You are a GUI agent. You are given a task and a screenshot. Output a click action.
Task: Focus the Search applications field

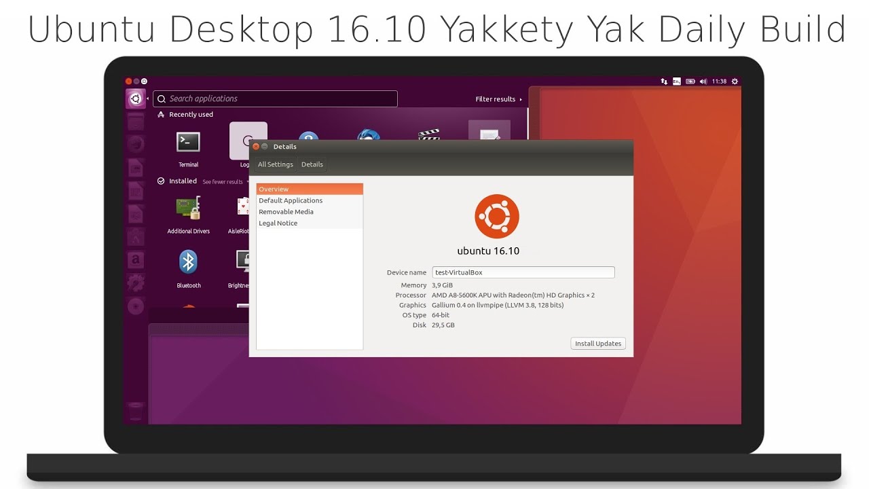pyautogui.click(x=275, y=98)
